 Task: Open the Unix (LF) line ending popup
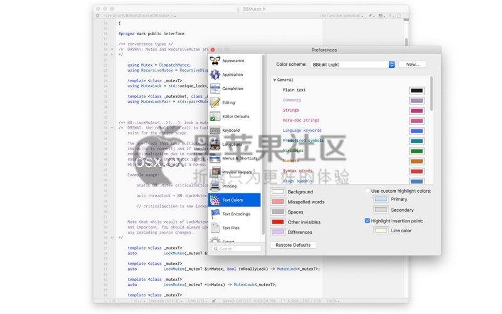[x=197, y=301]
